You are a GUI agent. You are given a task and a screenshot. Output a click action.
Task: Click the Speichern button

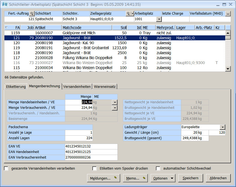coord(190,178)
